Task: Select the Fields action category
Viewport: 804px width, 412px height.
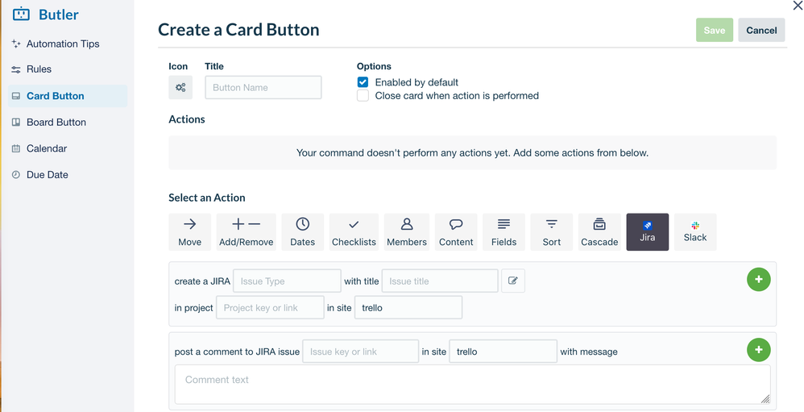Action: (504, 232)
